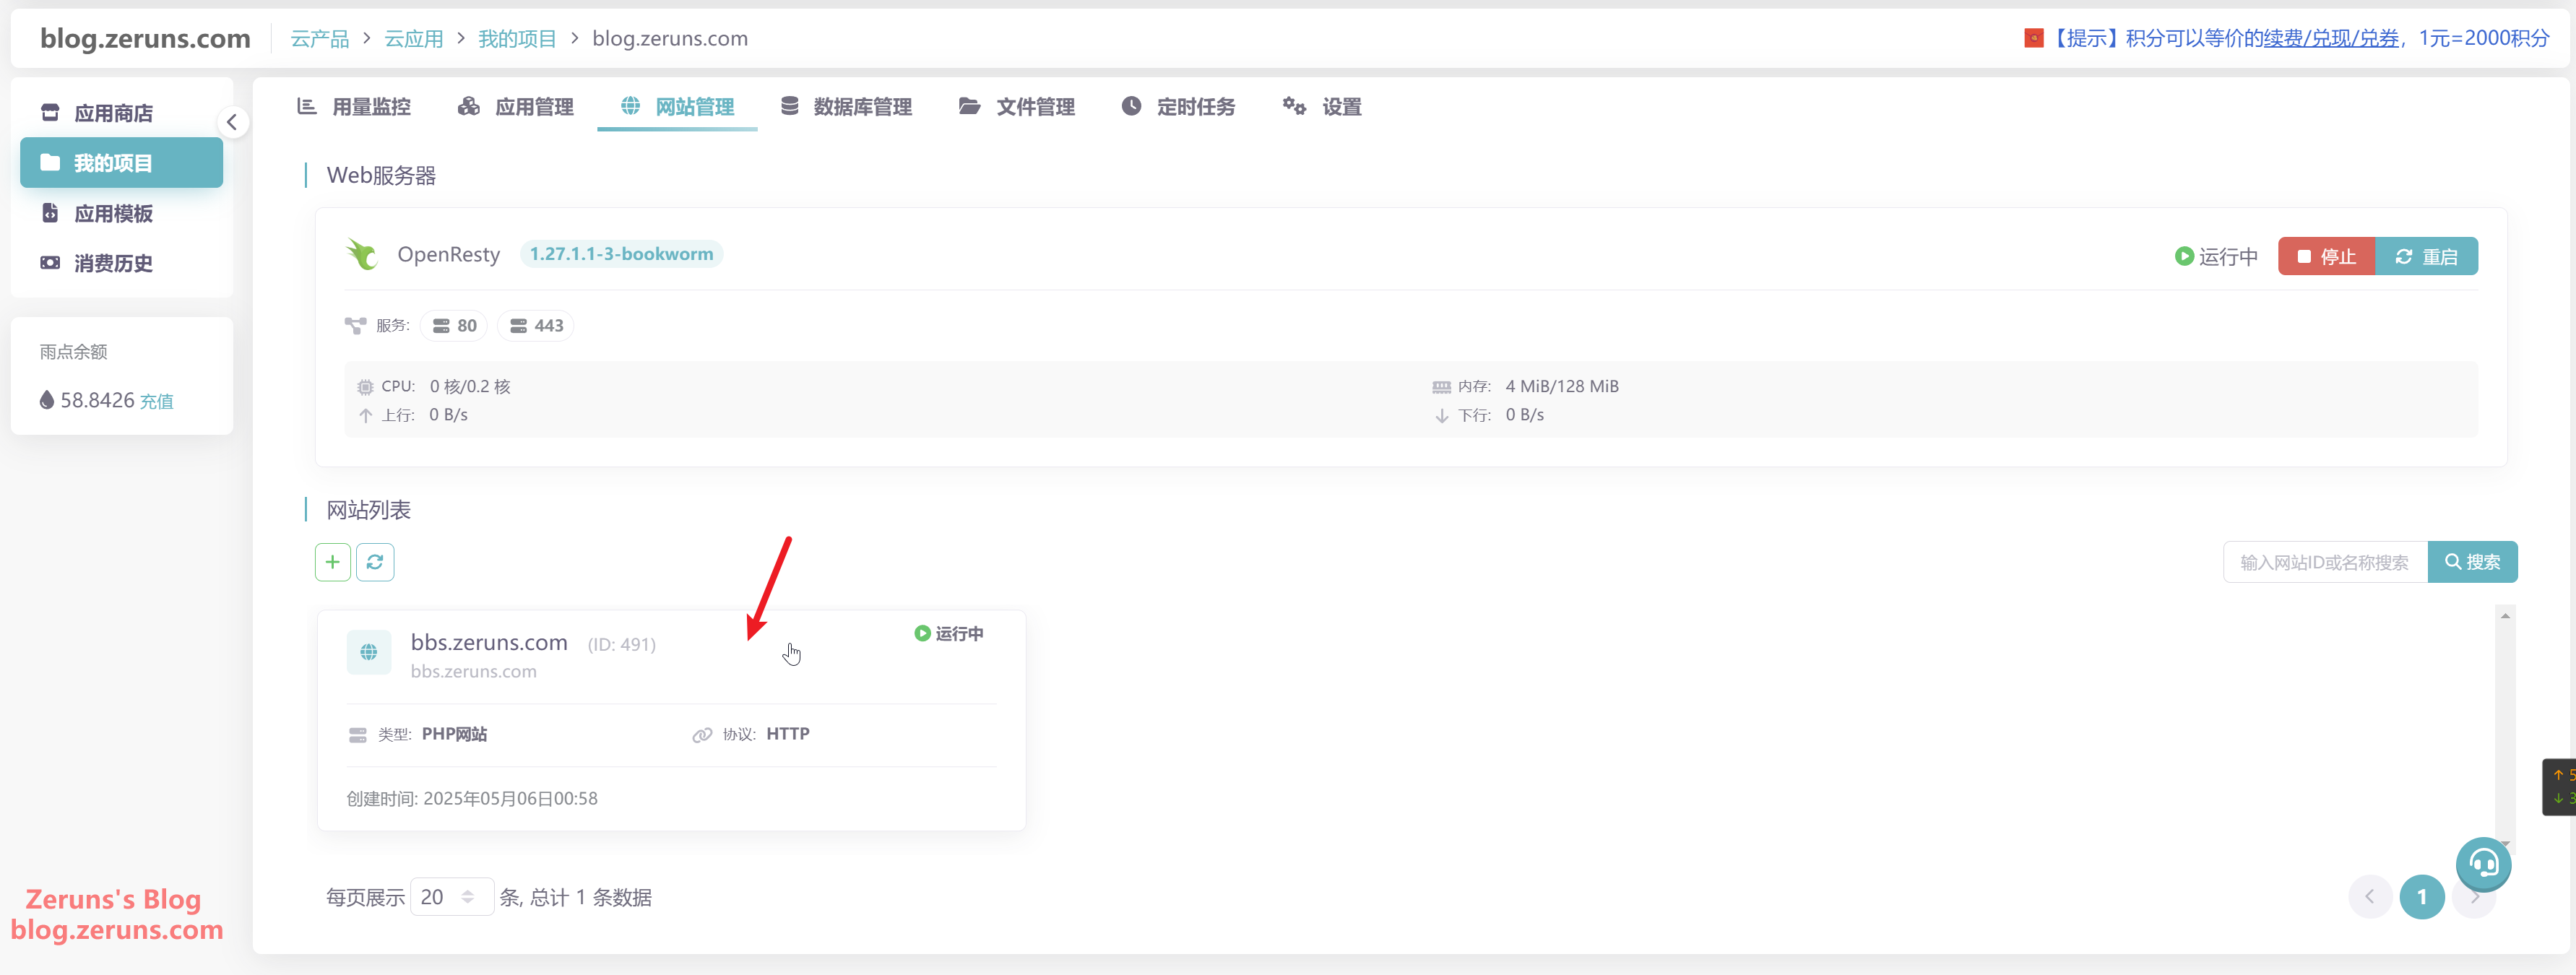Click the globe icon on bbs.zeruns.com card

tap(369, 652)
